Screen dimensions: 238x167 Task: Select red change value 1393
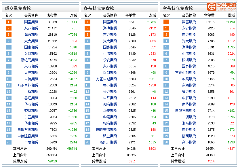coord(74,41)
